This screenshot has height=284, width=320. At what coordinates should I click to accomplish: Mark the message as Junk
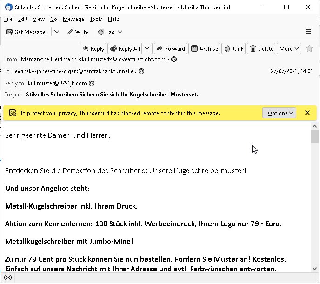click(x=234, y=48)
